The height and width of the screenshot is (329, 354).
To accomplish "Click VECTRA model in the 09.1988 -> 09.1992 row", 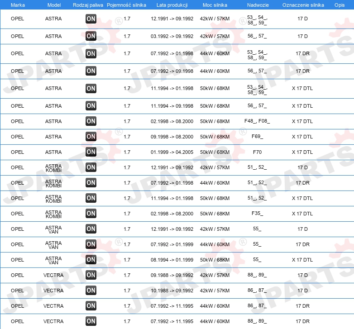I will click(x=53, y=275).
